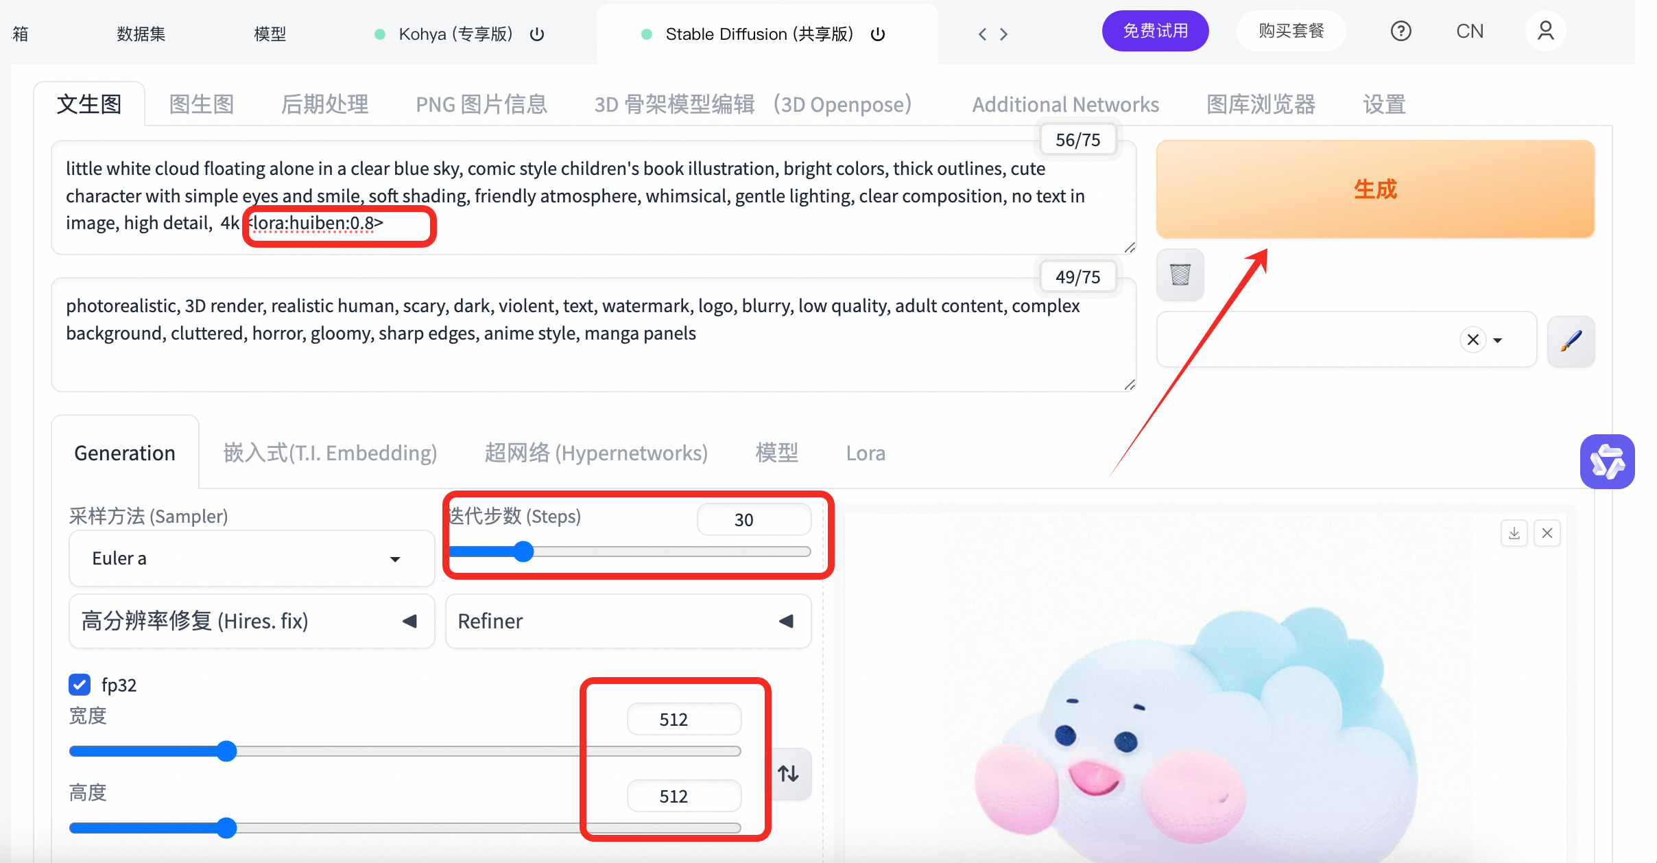
Task: Click power toggle next to Kohya tab
Action: [537, 34]
